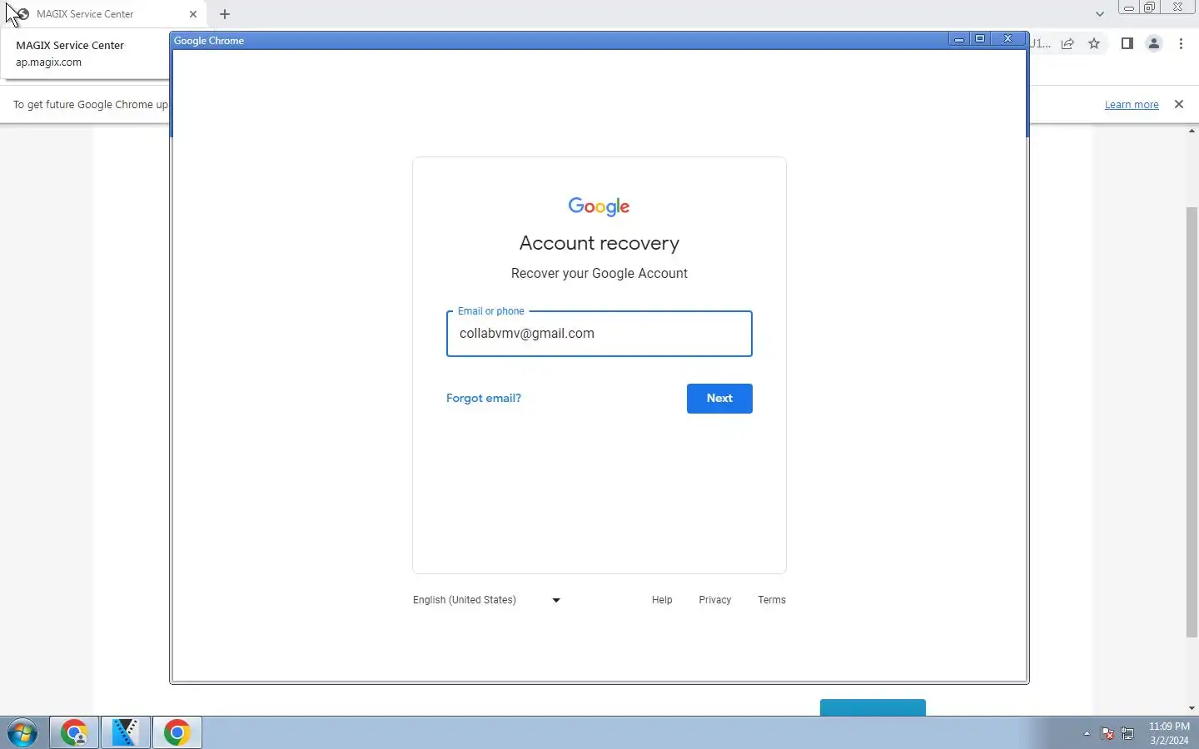Image resolution: width=1199 pixels, height=749 pixels.
Task: Click Learn more in update infobar
Action: click(1132, 105)
